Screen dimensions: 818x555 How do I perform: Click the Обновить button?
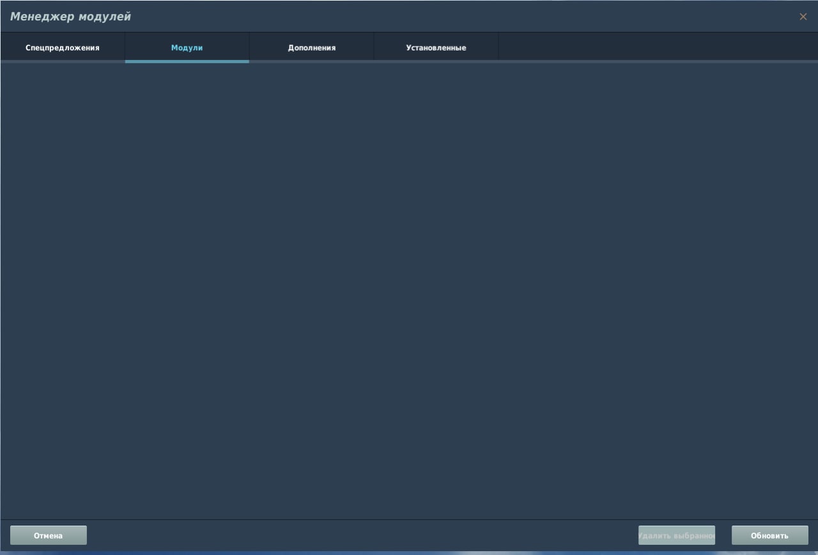(770, 535)
